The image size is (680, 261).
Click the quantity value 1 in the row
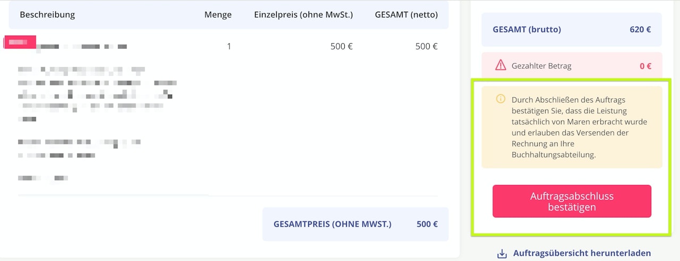pyautogui.click(x=229, y=46)
